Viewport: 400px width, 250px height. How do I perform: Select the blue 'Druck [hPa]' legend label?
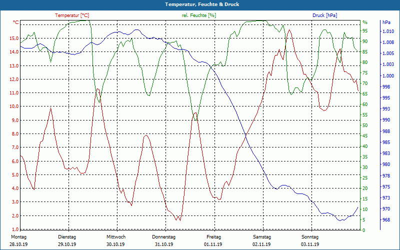pyautogui.click(x=324, y=15)
